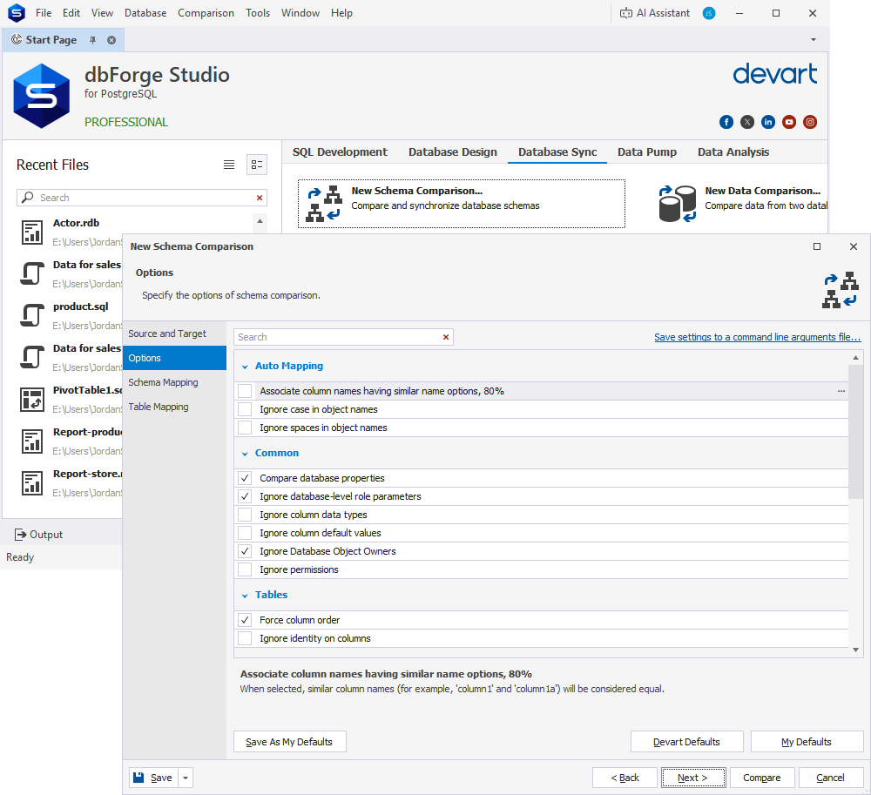Screen dimensions: 871x795
Task: Switch to Data Analysis tab
Action: tap(733, 152)
